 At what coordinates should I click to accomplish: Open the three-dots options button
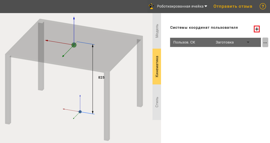[x=265, y=42]
